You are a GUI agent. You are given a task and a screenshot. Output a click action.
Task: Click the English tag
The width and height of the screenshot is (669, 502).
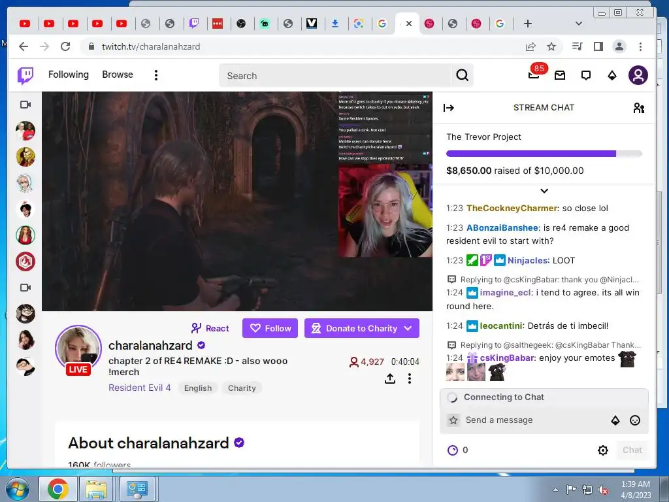198,388
